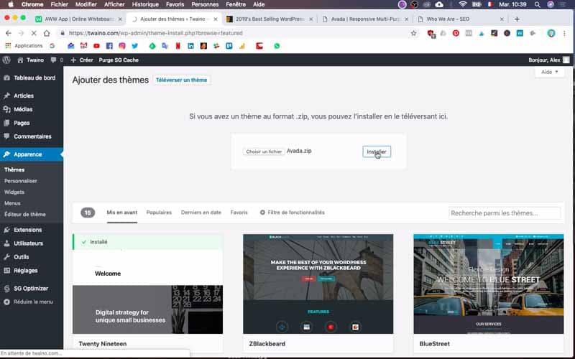Viewport: 575px width, 359px height.
Task: Click the browser back arrow
Action: tap(9, 33)
